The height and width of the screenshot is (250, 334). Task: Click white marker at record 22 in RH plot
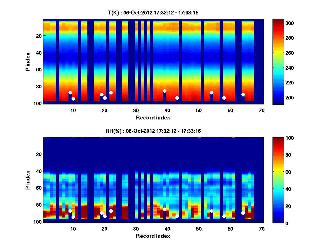(x=111, y=211)
